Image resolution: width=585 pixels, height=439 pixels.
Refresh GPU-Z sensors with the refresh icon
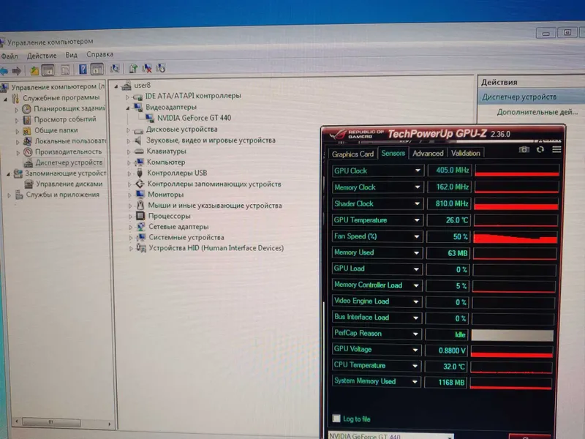pyautogui.click(x=540, y=150)
